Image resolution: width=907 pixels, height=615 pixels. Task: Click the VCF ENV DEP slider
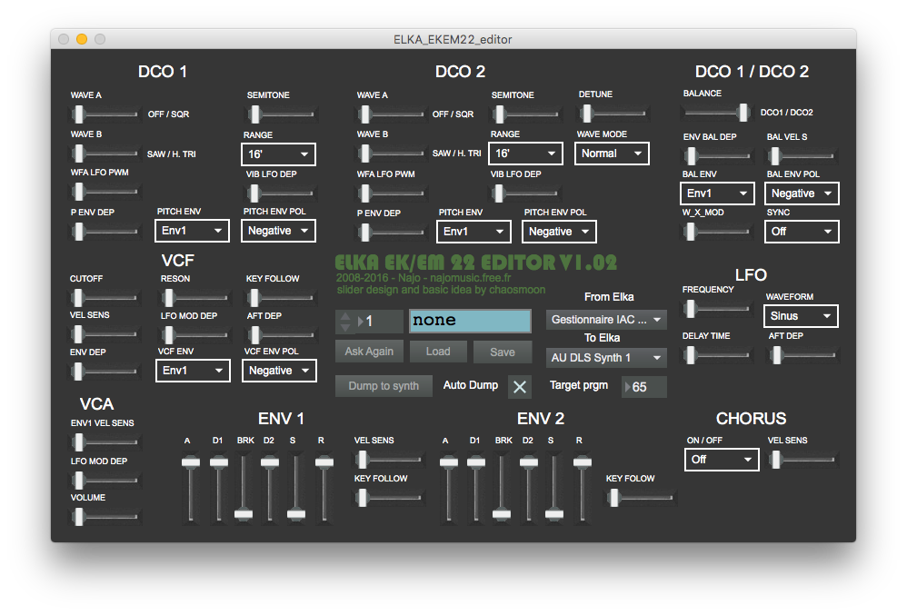[105, 372]
